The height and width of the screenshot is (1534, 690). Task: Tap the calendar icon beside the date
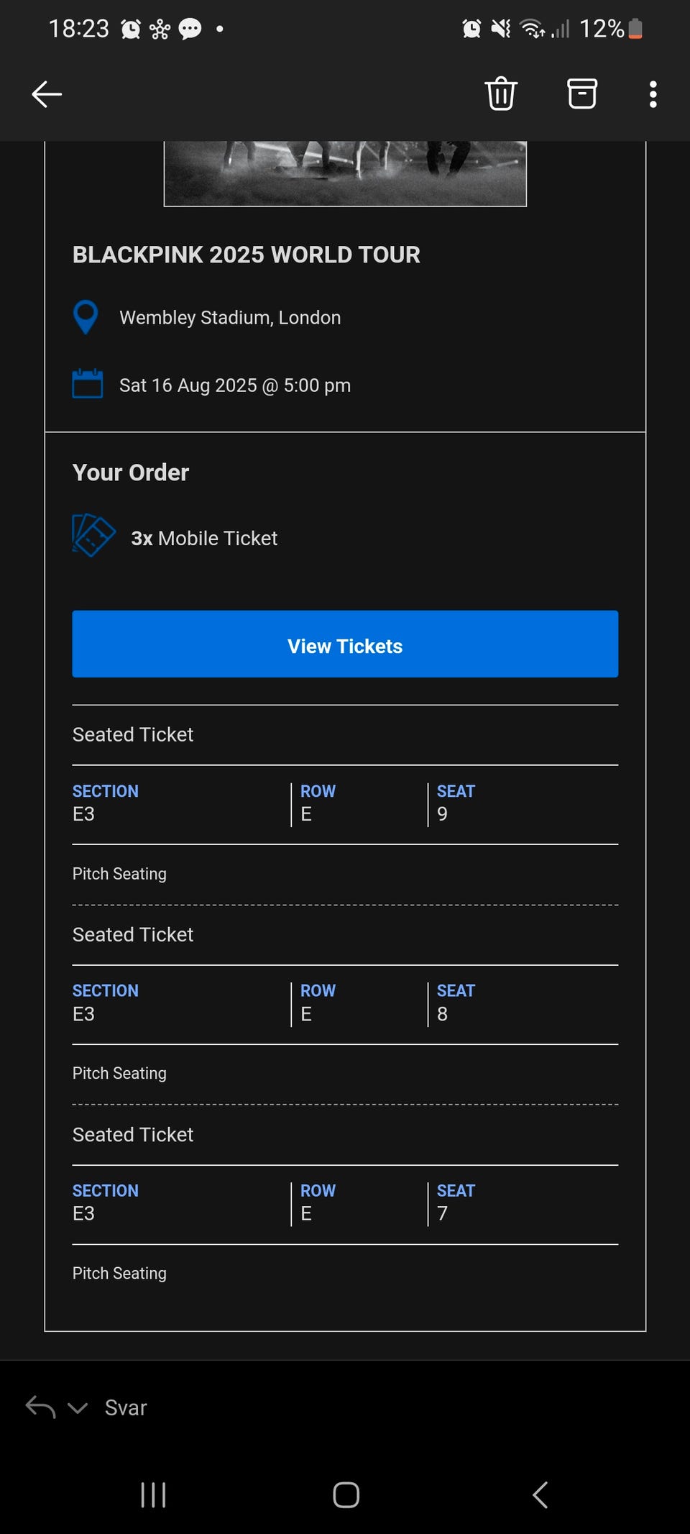point(88,384)
